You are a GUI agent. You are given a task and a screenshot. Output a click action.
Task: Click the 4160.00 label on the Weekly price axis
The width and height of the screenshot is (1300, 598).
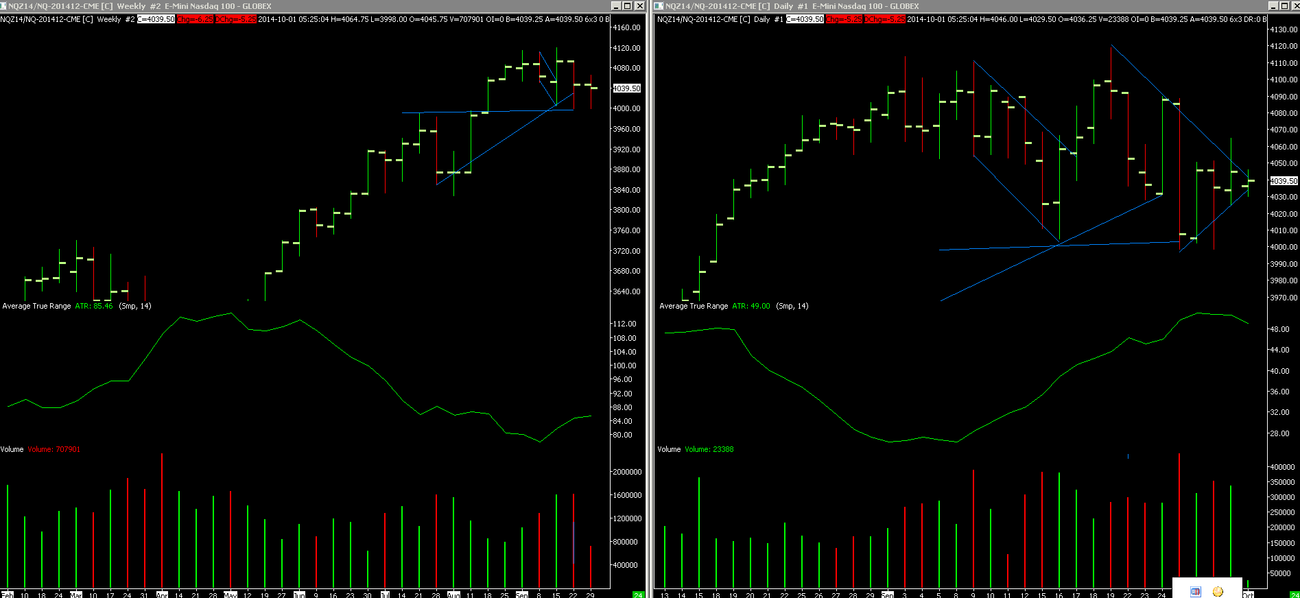pos(626,27)
